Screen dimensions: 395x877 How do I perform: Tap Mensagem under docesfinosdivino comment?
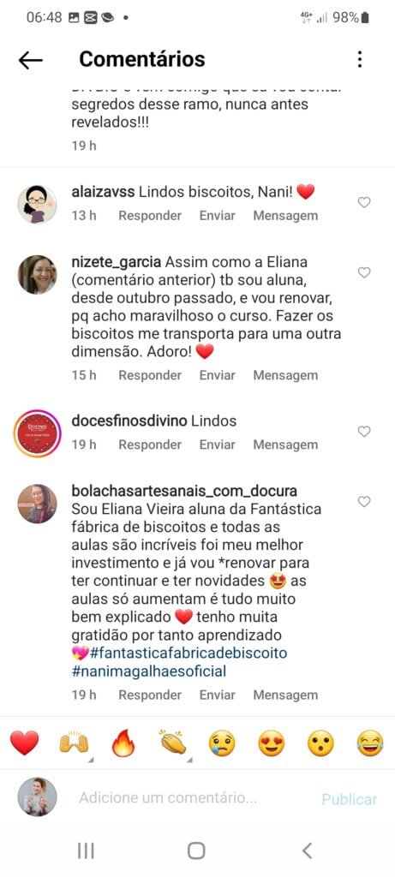point(285,444)
